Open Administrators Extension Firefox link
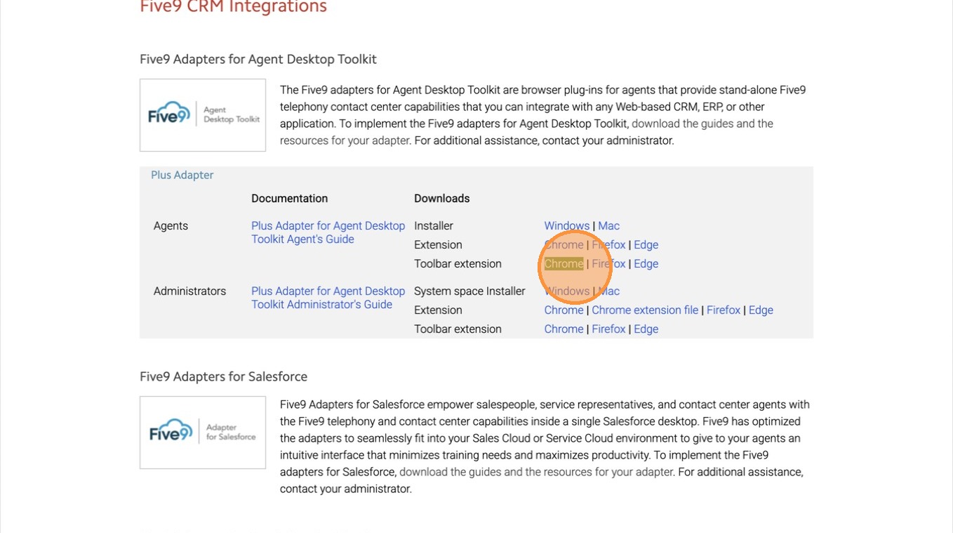This screenshot has width=953, height=533. [724, 310]
